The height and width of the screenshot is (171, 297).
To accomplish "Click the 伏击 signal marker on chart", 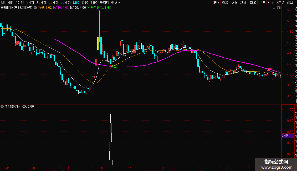I will (114, 66).
